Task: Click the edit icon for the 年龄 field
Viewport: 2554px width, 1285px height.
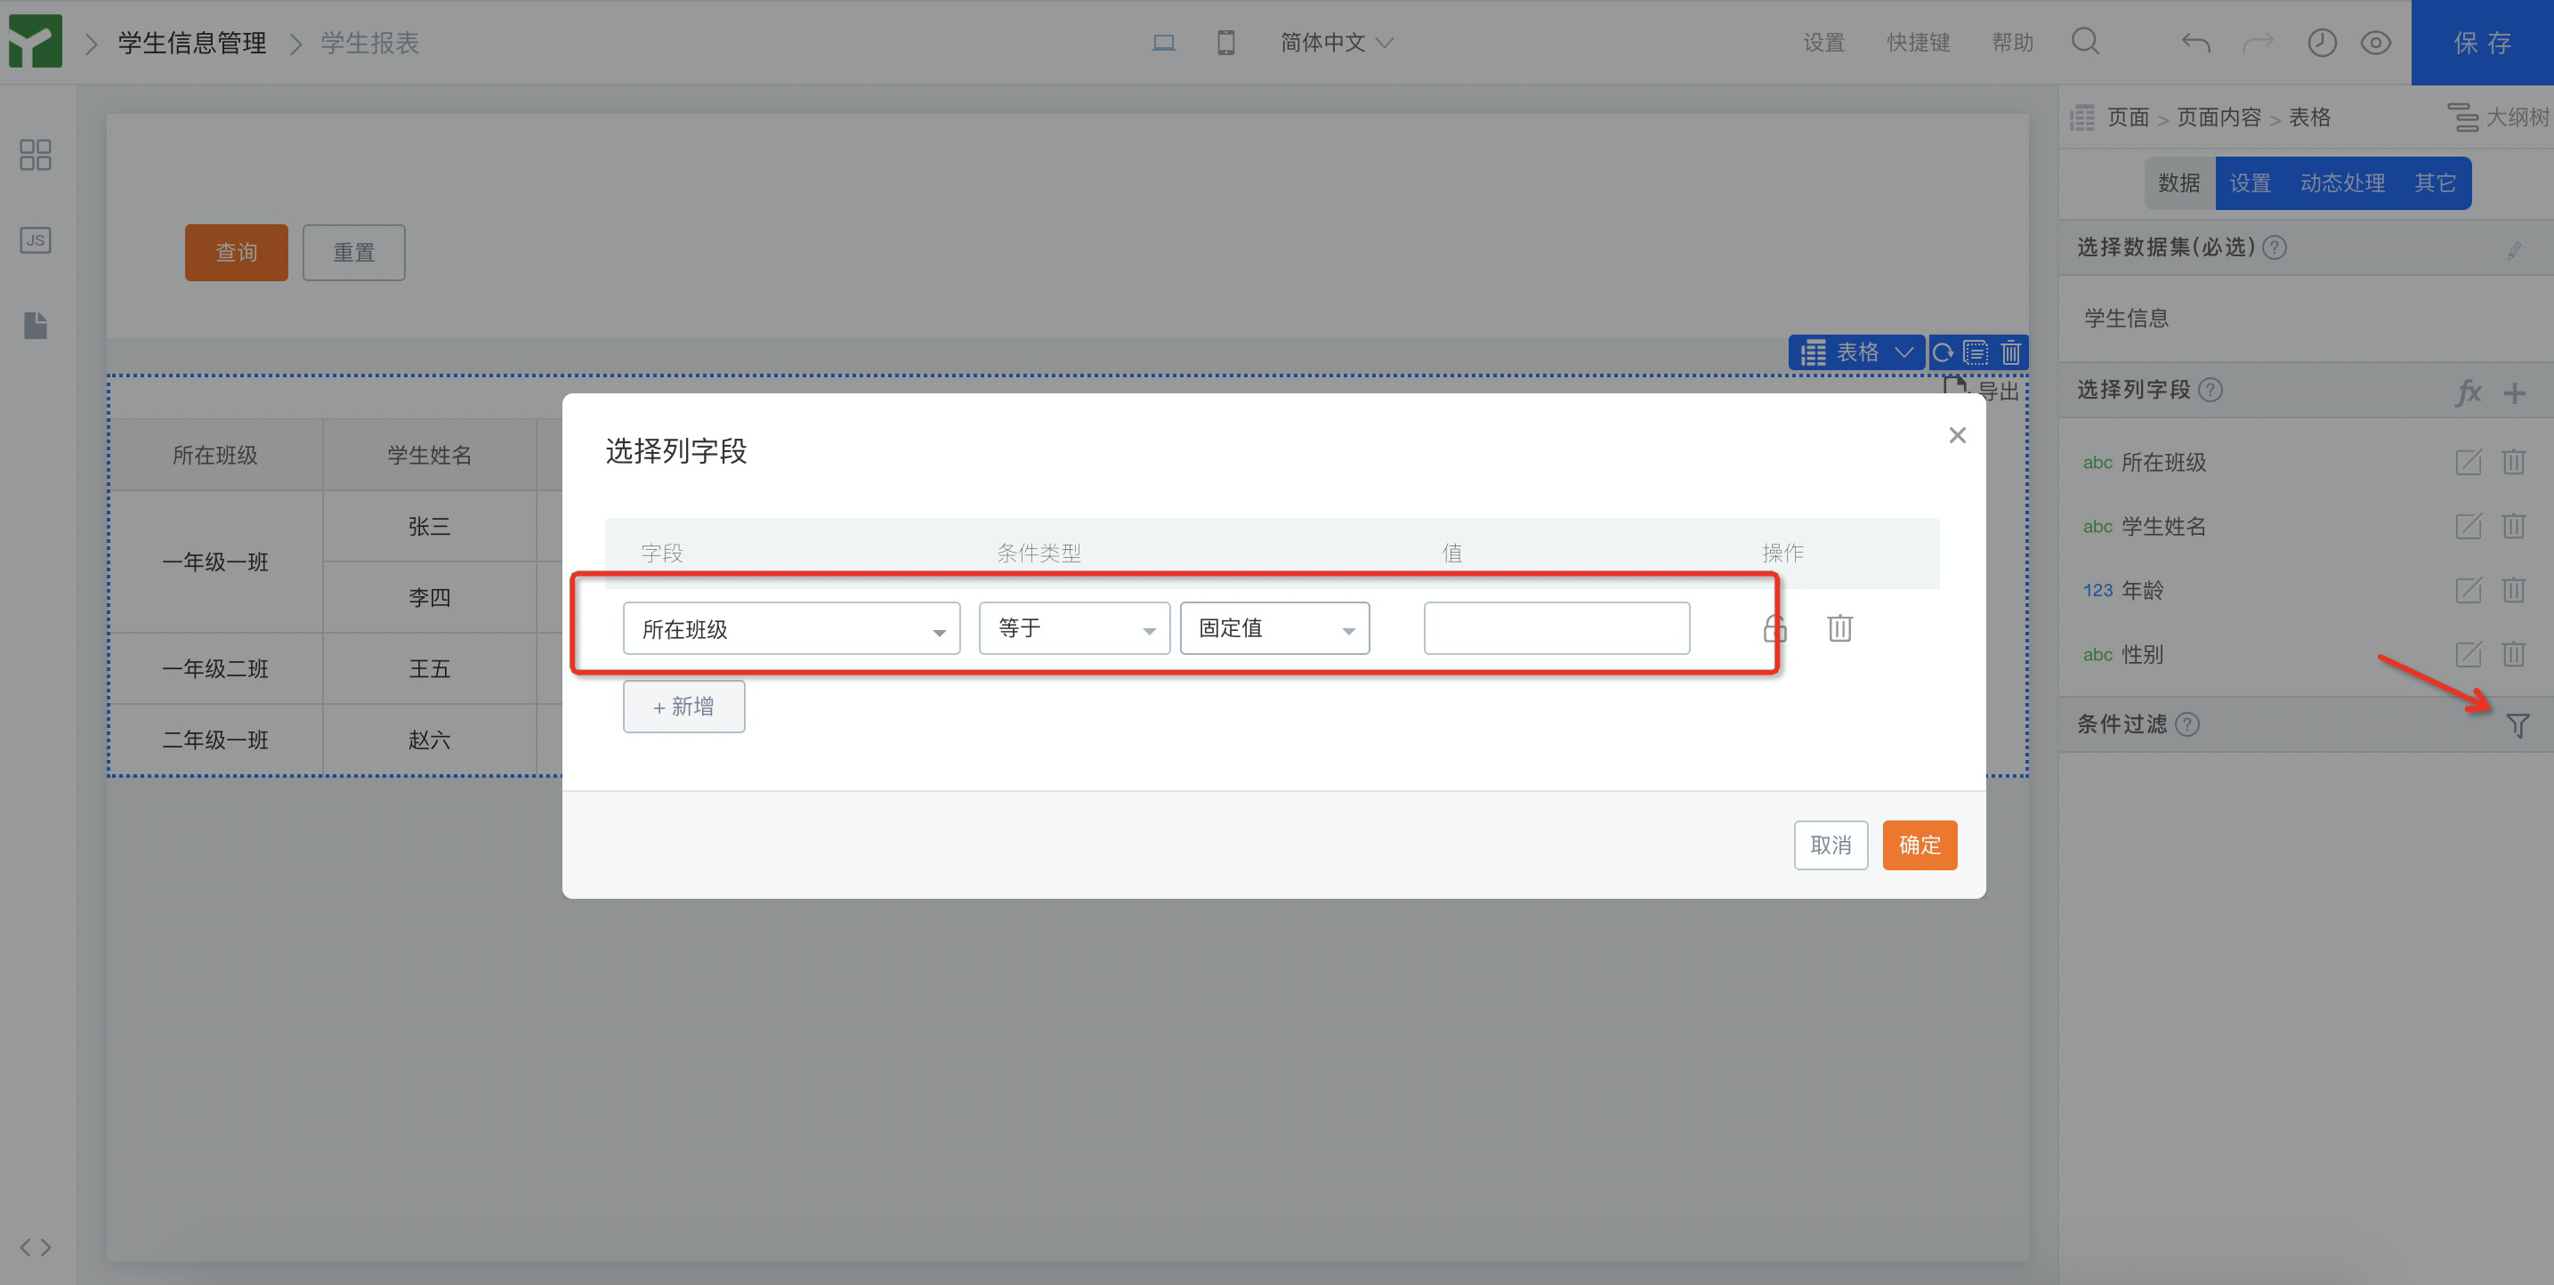Action: click(2468, 590)
